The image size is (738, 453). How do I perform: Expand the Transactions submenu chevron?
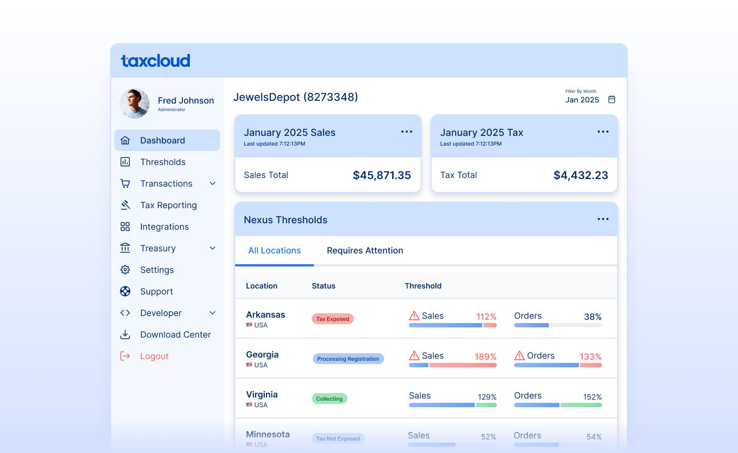point(213,183)
